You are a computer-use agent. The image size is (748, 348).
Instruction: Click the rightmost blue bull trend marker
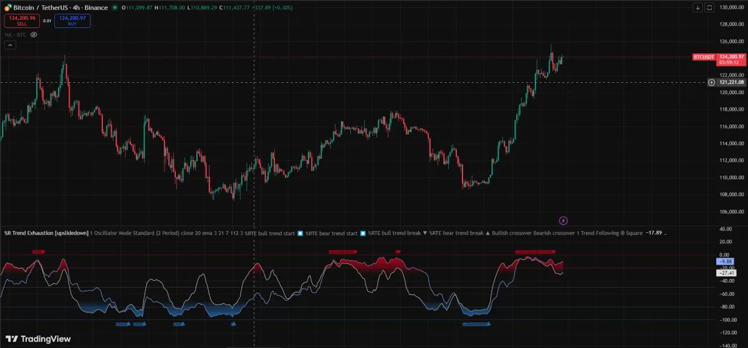click(x=476, y=324)
